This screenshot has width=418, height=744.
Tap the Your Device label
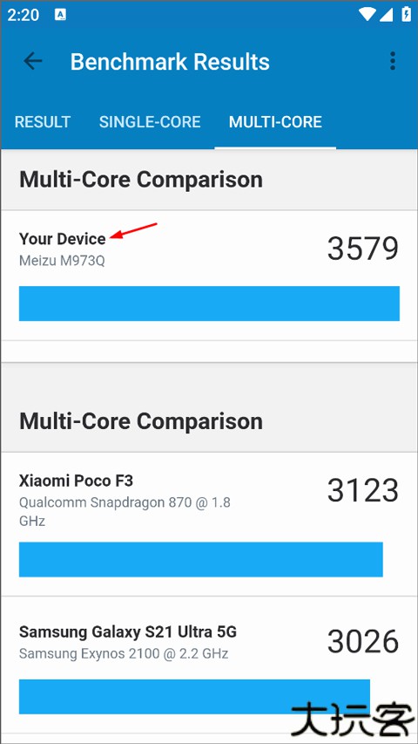(x=62, y=239)
